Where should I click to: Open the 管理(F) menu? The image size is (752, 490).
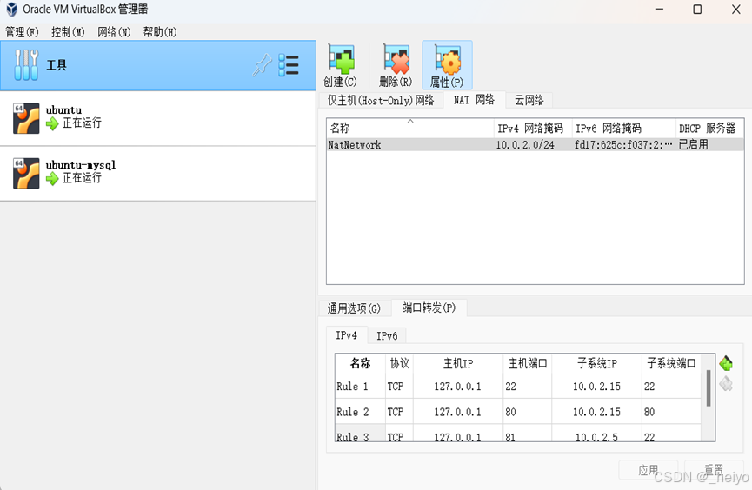[x=22, y=32]
